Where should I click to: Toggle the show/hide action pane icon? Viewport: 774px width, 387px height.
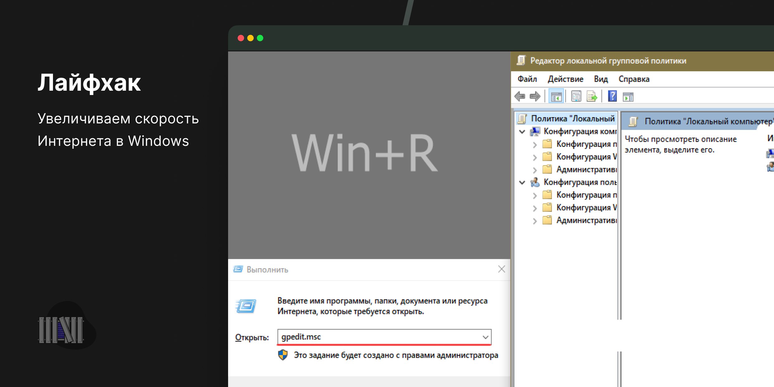[628, 97]
